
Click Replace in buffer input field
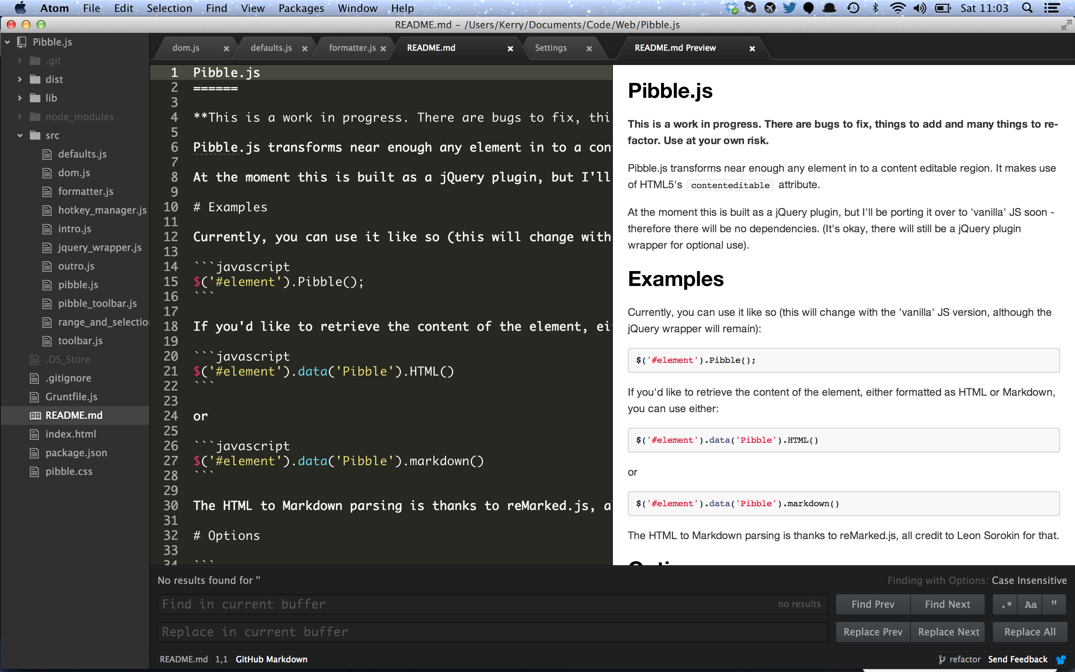pos(491,631)
